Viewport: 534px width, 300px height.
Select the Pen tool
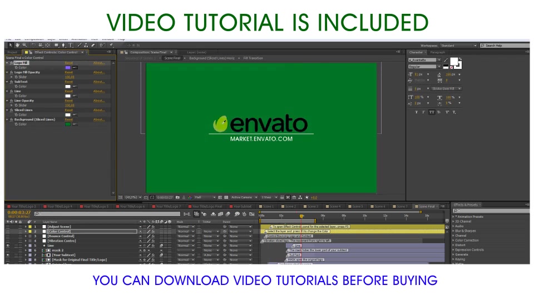point(63,45)
